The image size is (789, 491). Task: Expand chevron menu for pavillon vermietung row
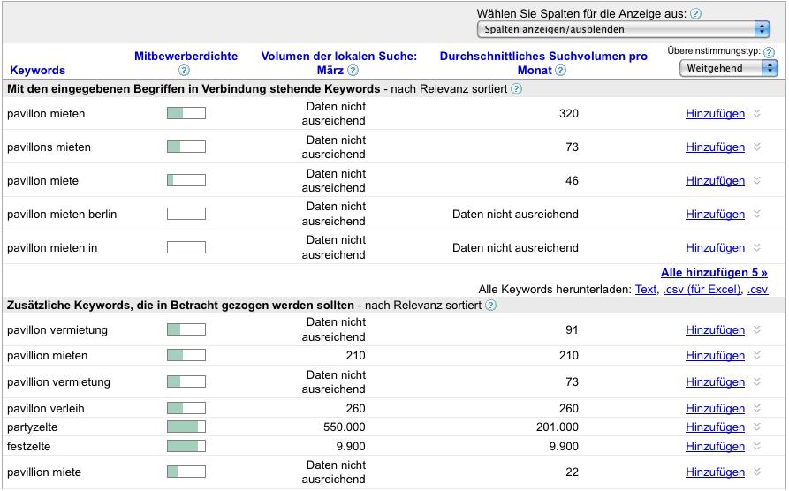click(x=757, y=330)
